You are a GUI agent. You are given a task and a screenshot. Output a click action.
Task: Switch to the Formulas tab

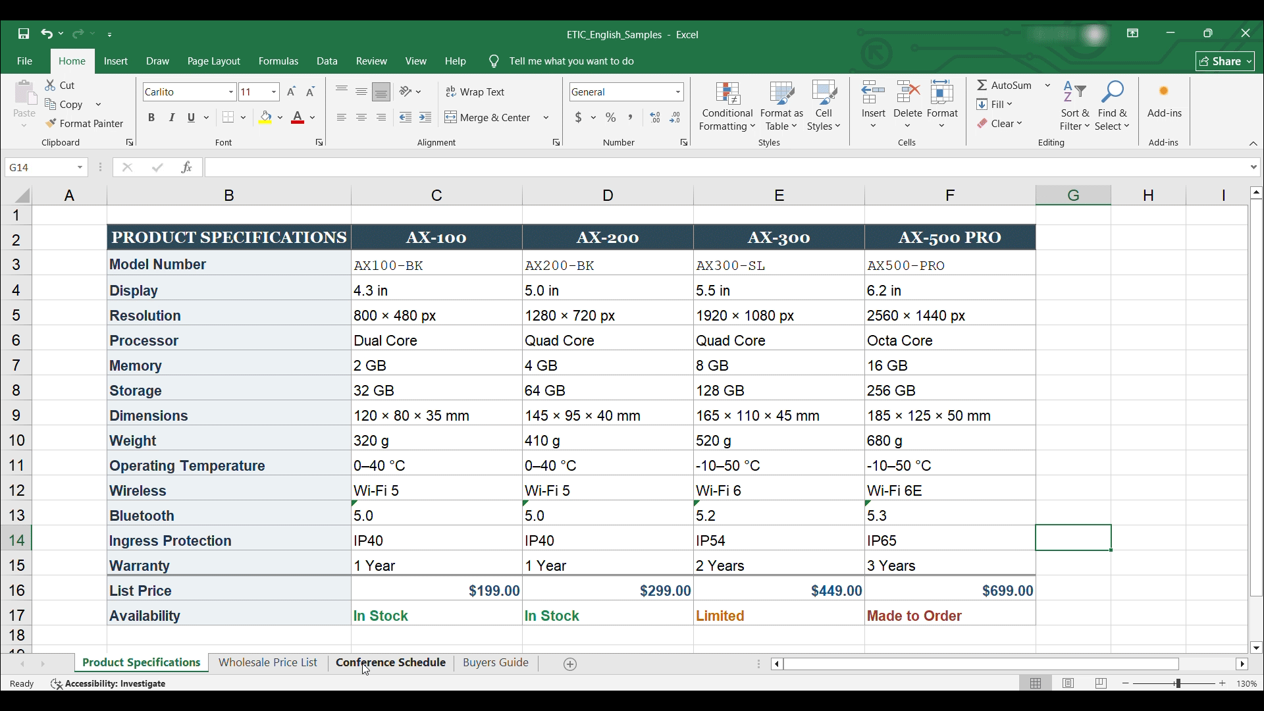(x=278, y=61)
